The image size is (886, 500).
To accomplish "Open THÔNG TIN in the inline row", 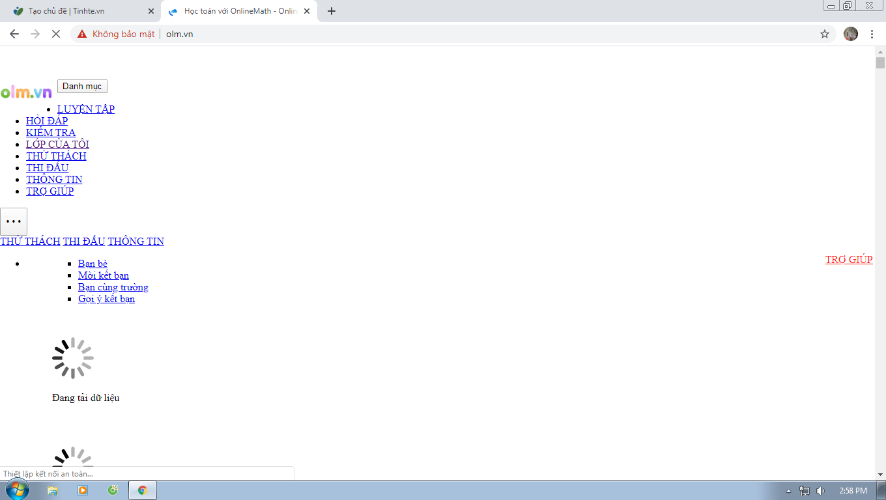I will tap(136, 242).
